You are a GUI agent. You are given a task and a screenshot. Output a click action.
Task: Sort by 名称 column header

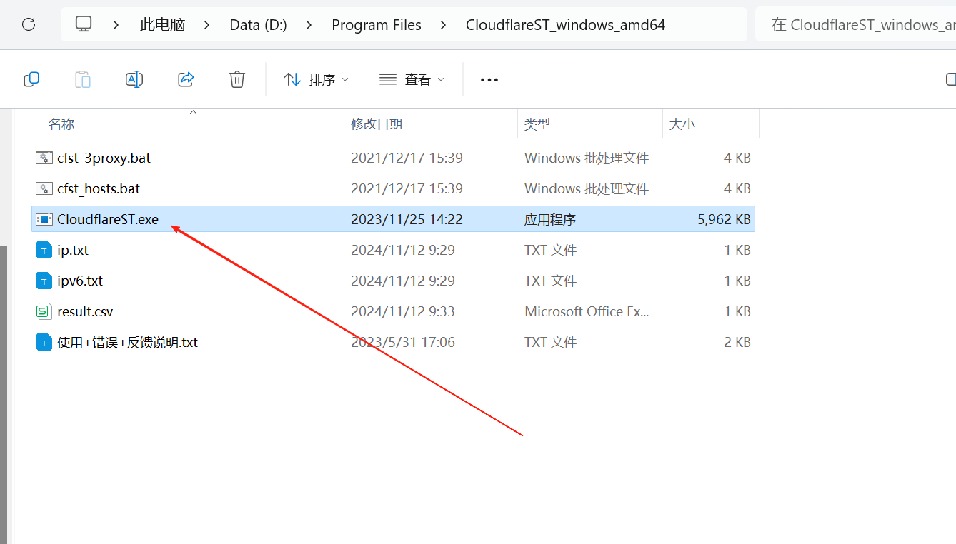point(61,124)
